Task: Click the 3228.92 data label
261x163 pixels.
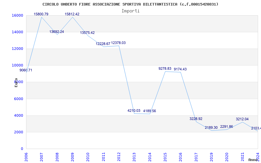Action: [x=196, y=119]
